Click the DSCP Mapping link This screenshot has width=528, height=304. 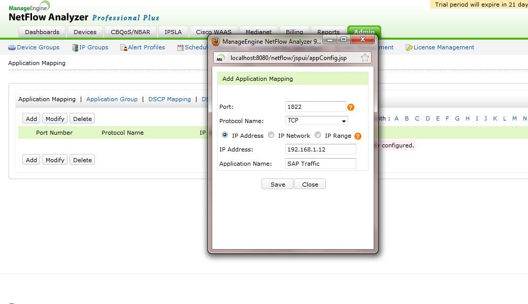coord(170,99)
